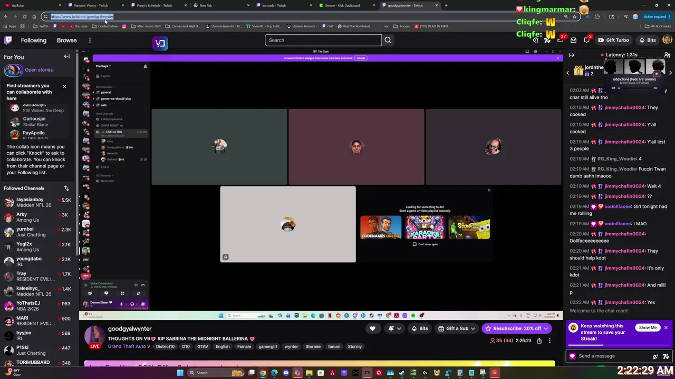Dismiss the watch streak banner

[666, 327]
